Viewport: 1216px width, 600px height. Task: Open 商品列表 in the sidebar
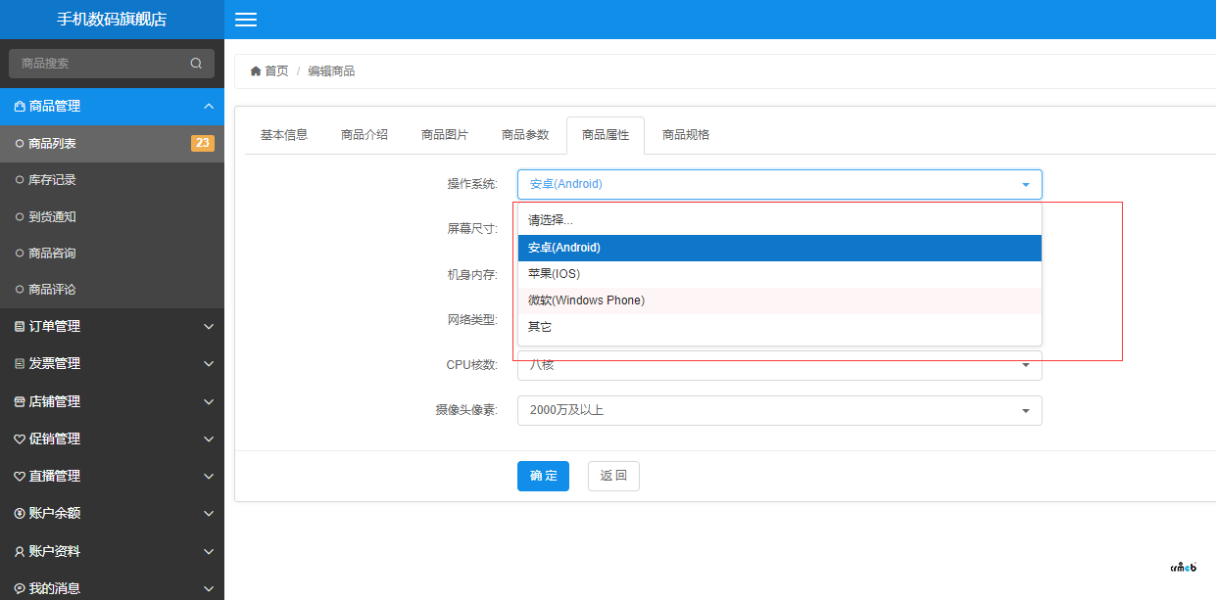(112, 144)
